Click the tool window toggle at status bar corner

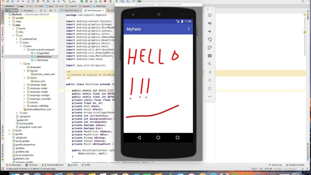(x=3, y=169)
